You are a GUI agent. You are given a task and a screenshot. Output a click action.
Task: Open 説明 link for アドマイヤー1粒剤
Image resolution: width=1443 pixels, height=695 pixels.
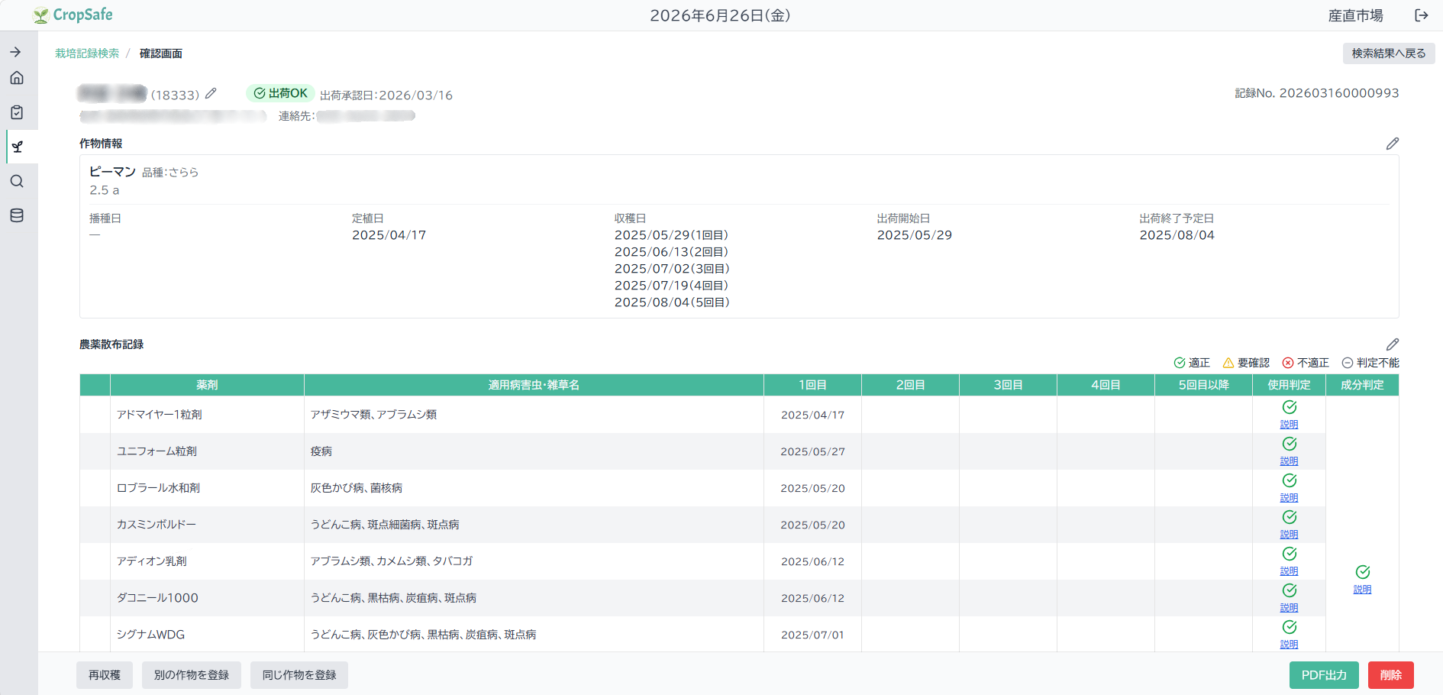click(x=1289, y=425)
